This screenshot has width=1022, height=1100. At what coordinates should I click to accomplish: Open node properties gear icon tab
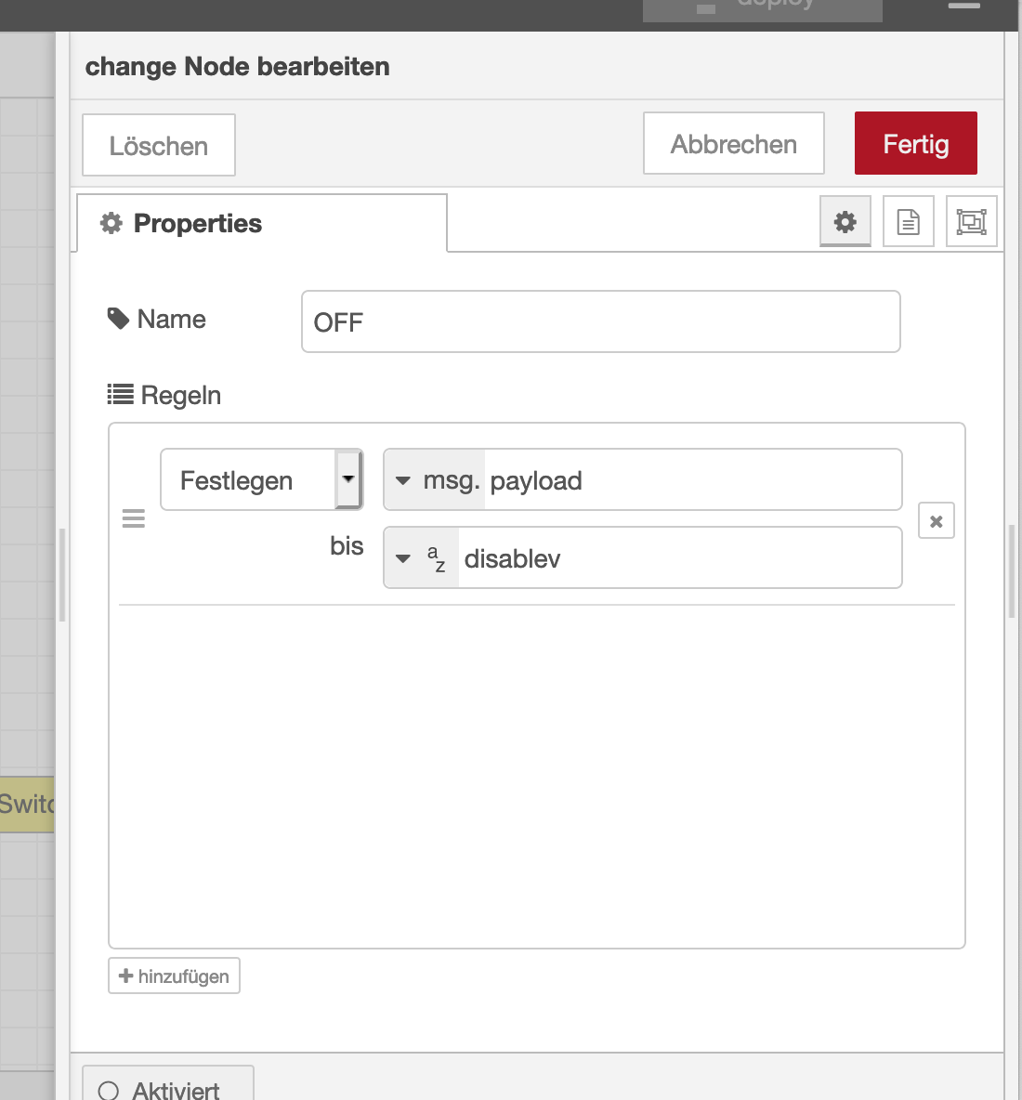(845, 222)
